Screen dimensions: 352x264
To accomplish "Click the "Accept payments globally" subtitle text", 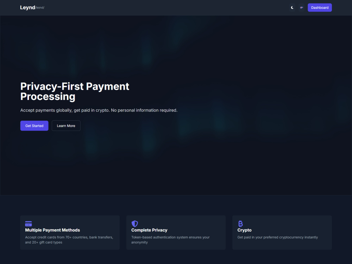I will (99, 110).
